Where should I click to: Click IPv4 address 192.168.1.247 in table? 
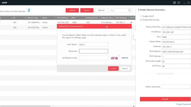tap(63, 23)
